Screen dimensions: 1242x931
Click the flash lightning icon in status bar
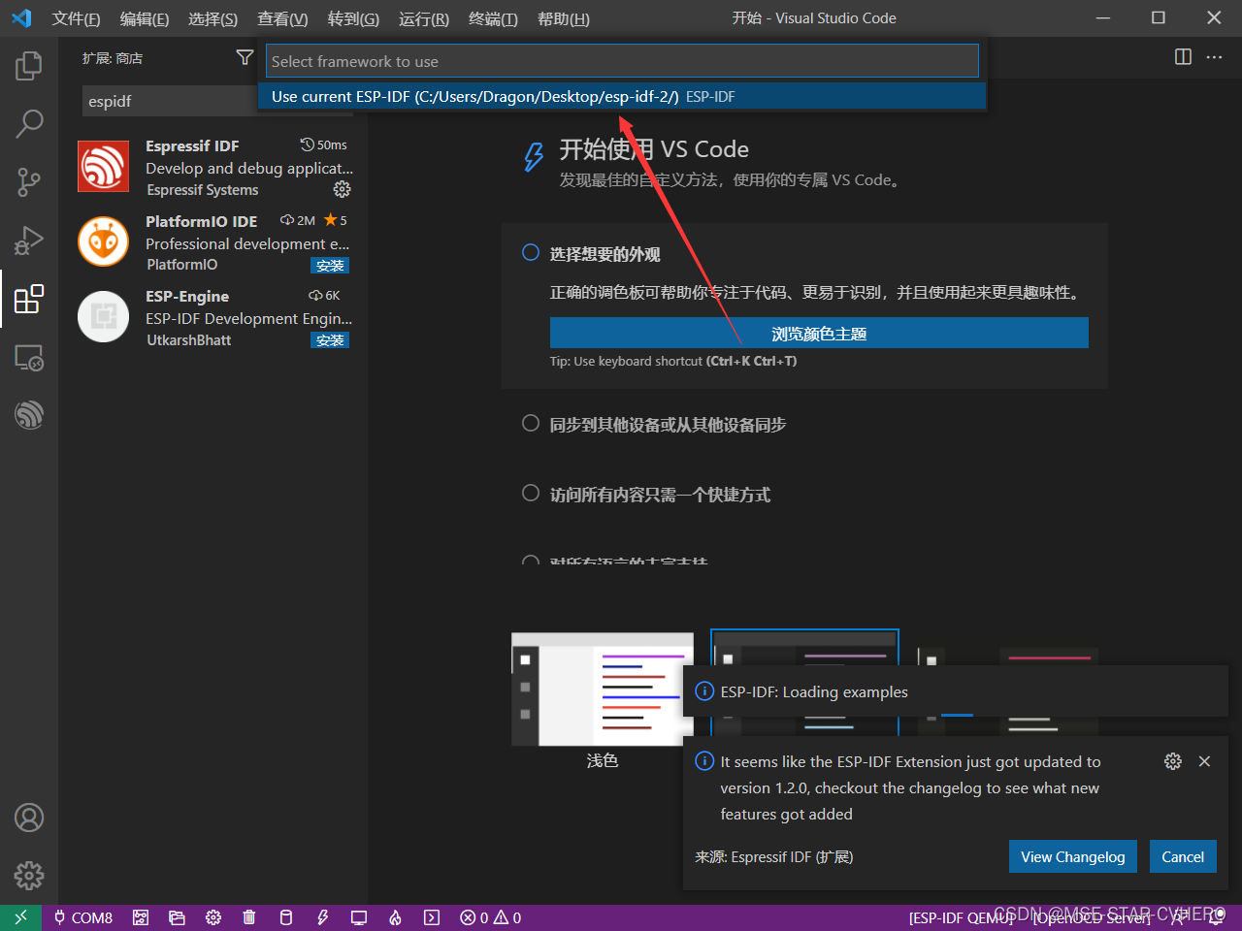[322, 917]
